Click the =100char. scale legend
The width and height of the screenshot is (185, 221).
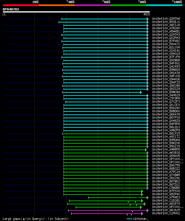point(138,219)
